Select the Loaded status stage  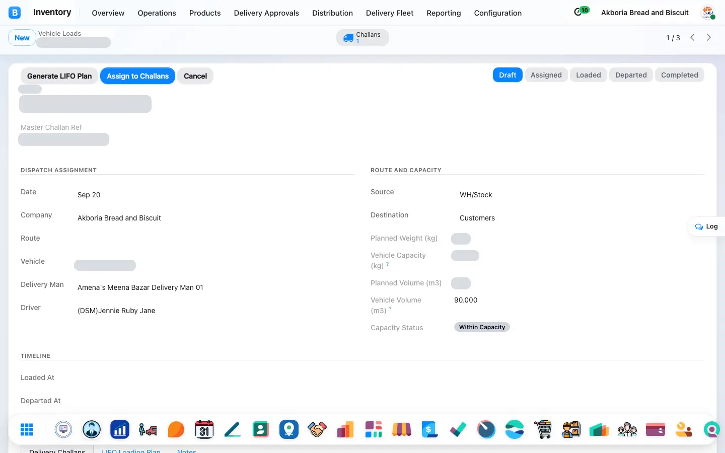(588, 75)
